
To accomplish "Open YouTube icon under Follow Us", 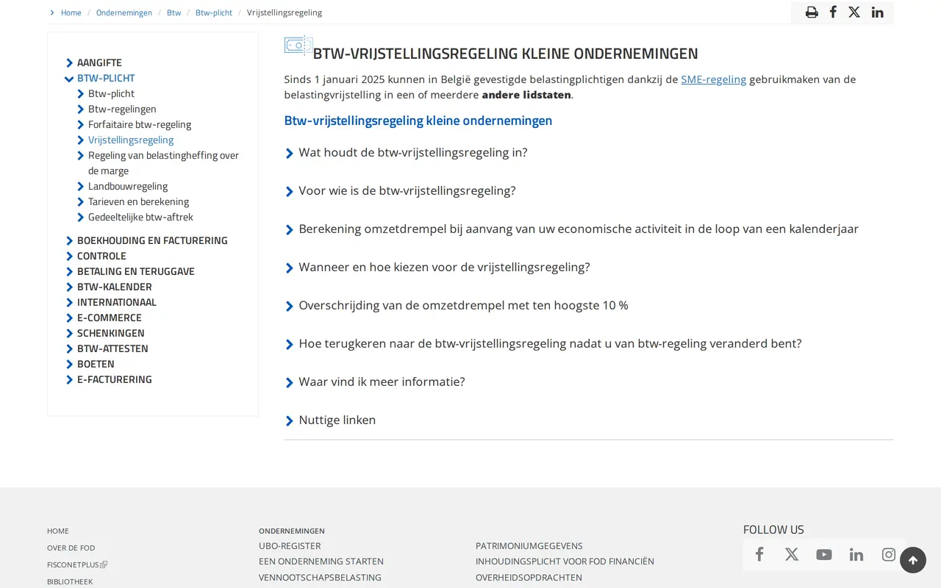I will [x=824, y=554].
